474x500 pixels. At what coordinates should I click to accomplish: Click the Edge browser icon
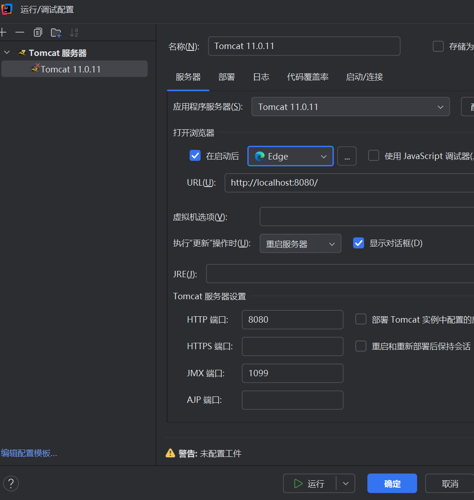pos(260,156)
